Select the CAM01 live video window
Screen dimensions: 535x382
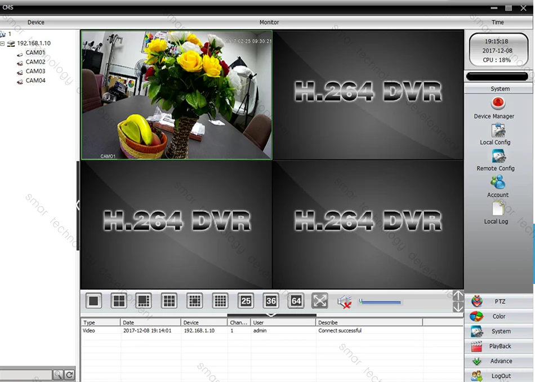(177, 95)
